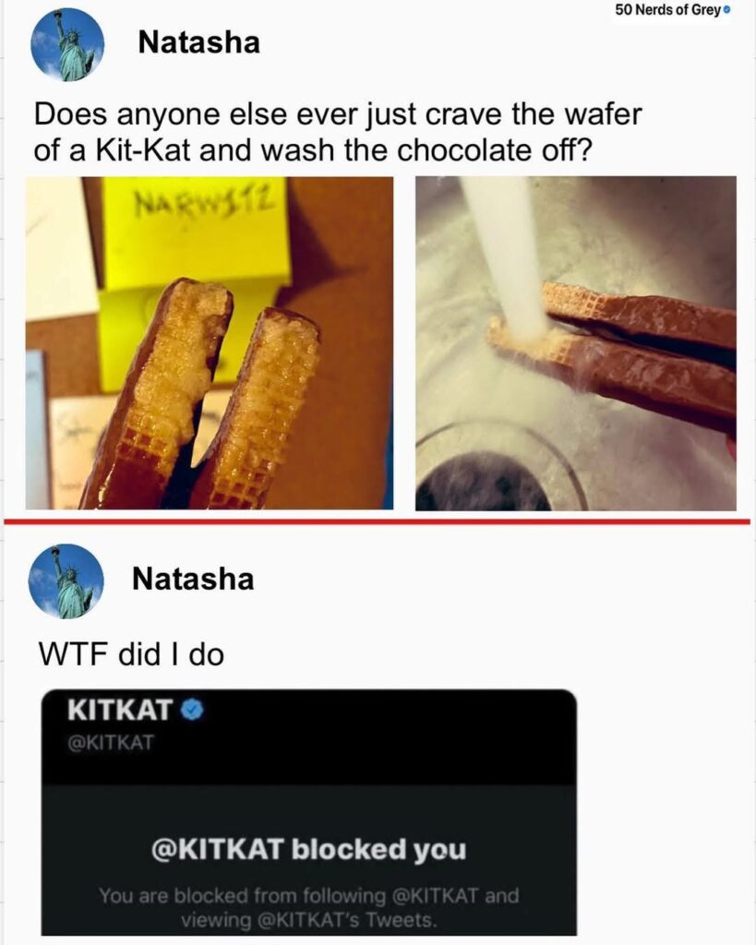Click the blue badge beside 50 Nerds of Grey
The height and width of the screenshot is (945, 756).
click(727, 11)
